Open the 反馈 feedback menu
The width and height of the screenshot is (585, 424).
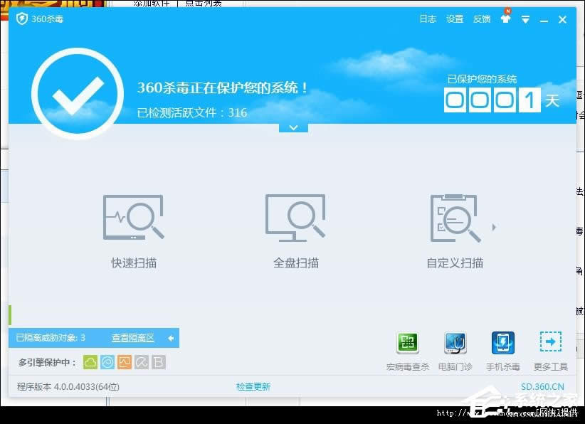click(481, 19)
